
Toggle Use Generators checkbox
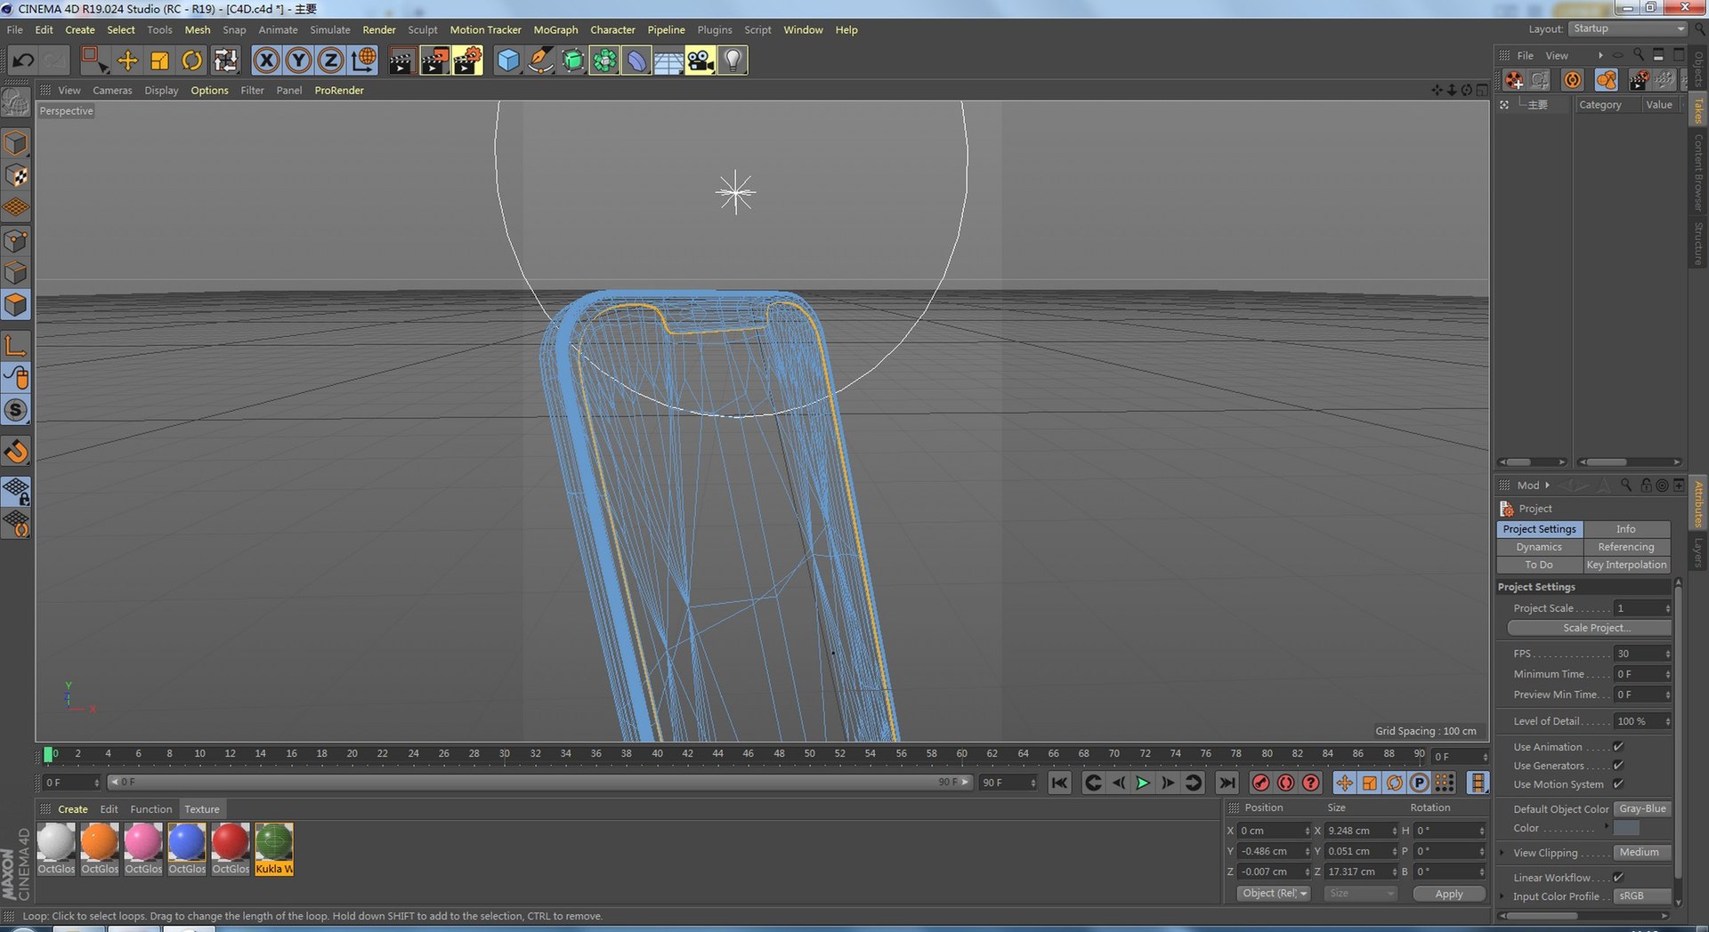1618,766
